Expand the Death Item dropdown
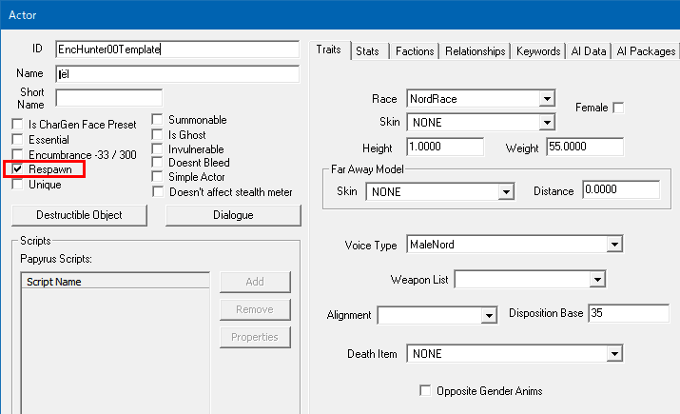This screenshot has width=680, height=414. 614,354
